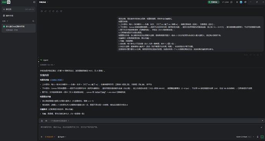This screenshot has height=141, width=265.
Task: Open the message box icon in title bar
Action: pyautogui.click(x=231, y=2)
